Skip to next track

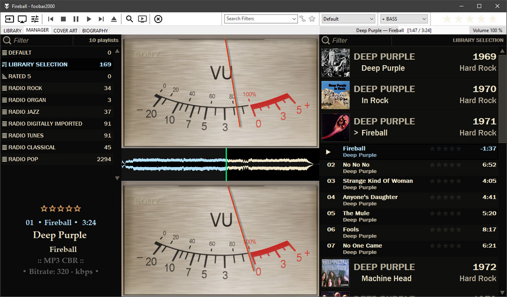(101, 19)
